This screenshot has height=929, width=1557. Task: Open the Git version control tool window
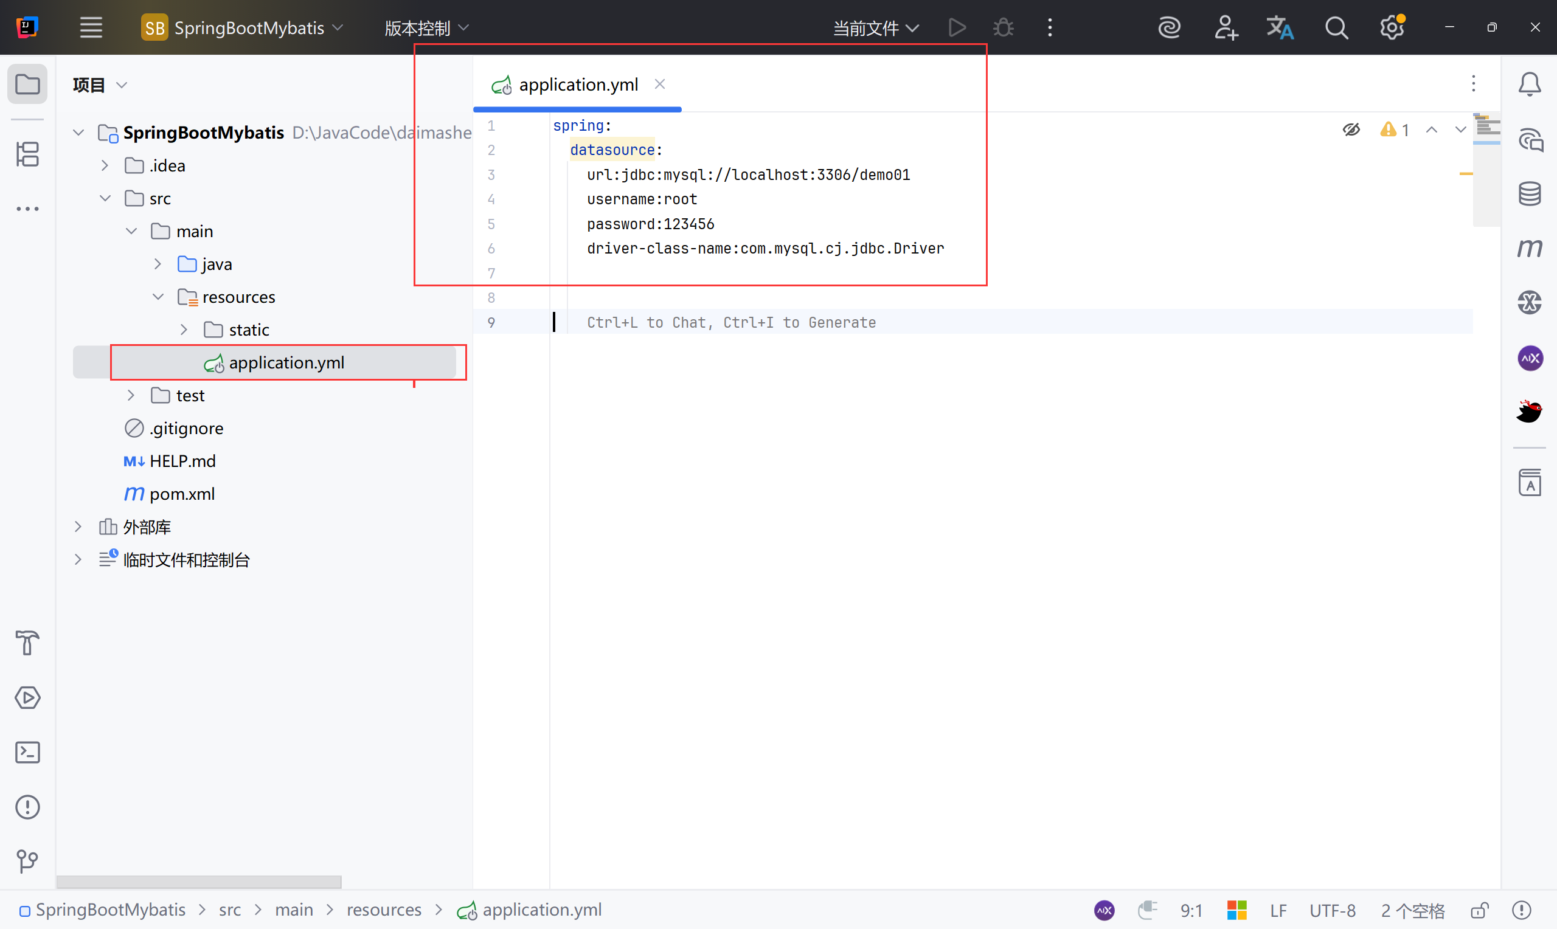coord(27,861)
